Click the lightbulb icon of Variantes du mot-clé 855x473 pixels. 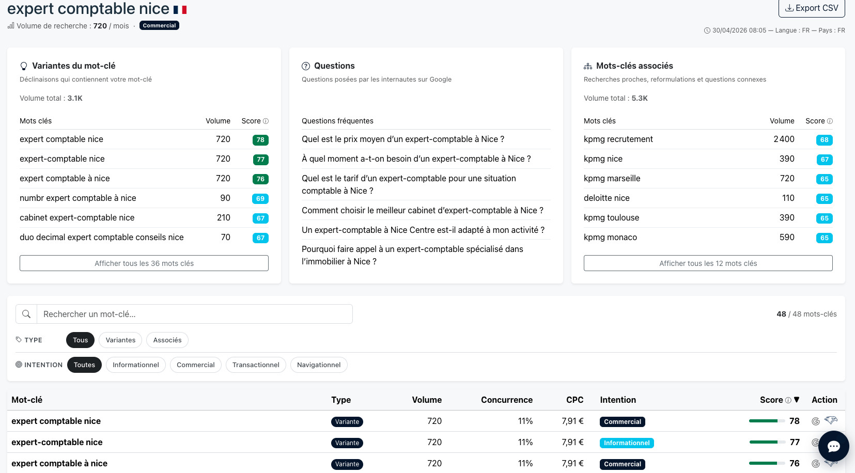(x=24, y=66)
